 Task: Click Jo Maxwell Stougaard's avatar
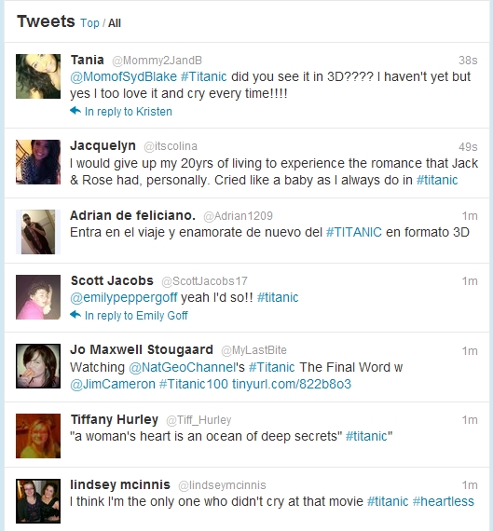(38, 366)
